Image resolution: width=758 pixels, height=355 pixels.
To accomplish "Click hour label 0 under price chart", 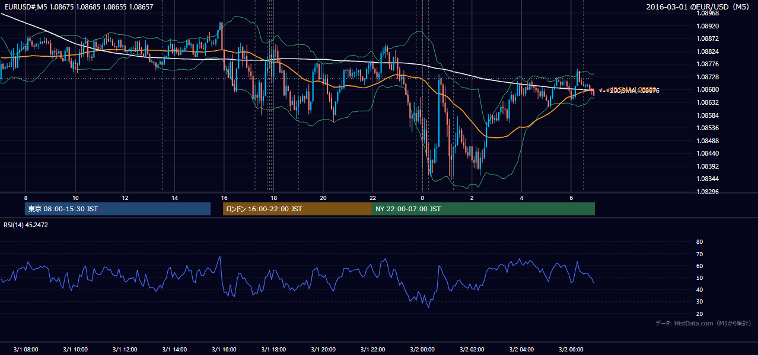I will (422, 198).
